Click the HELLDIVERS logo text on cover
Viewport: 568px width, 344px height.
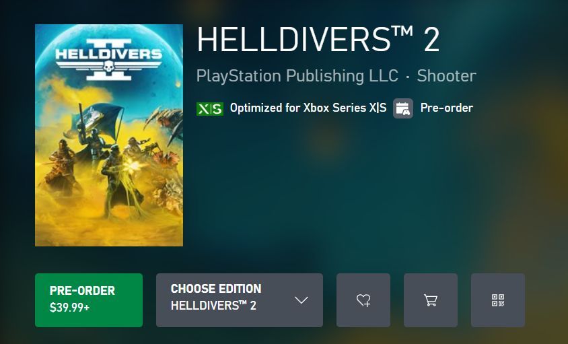pos(108,55)
